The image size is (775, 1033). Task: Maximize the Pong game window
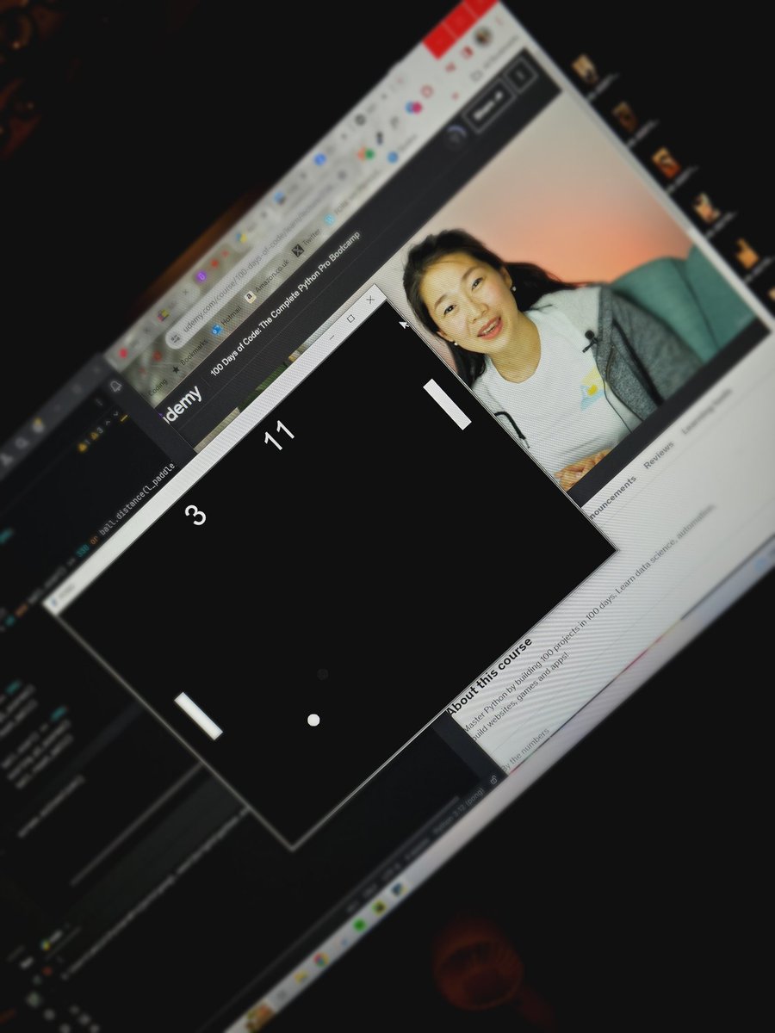pos(350,318)
